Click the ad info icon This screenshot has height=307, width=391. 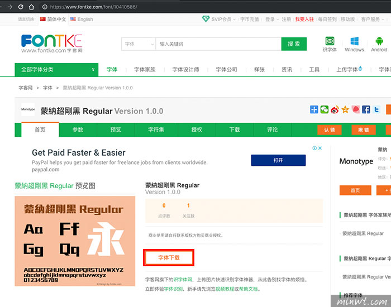pyautogui.click(x=314, y=148)
